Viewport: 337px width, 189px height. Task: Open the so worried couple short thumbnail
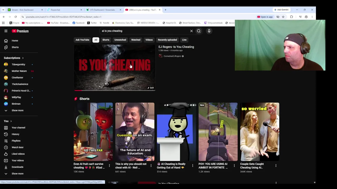pyautogui.click(x=260, y=132)
